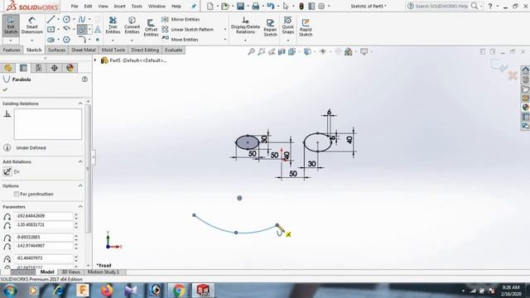This screenshot has height=298, width=530.
Task: Collapse the Existing Relations section
Action: tap(80, 103)
